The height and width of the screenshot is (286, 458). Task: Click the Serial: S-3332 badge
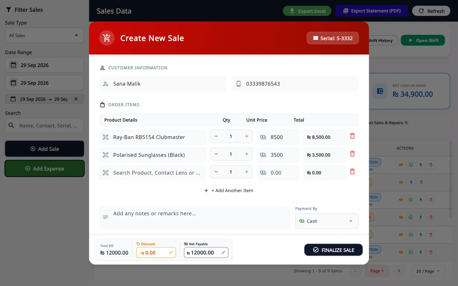pos(333,38)
